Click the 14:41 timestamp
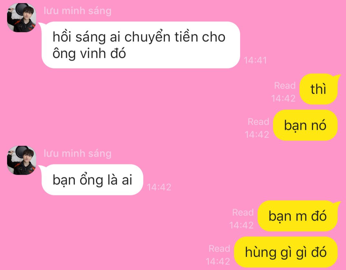Image resolution: width=346 pixels, height=270 pixels. pyautogui.click(x=255, y=60)
